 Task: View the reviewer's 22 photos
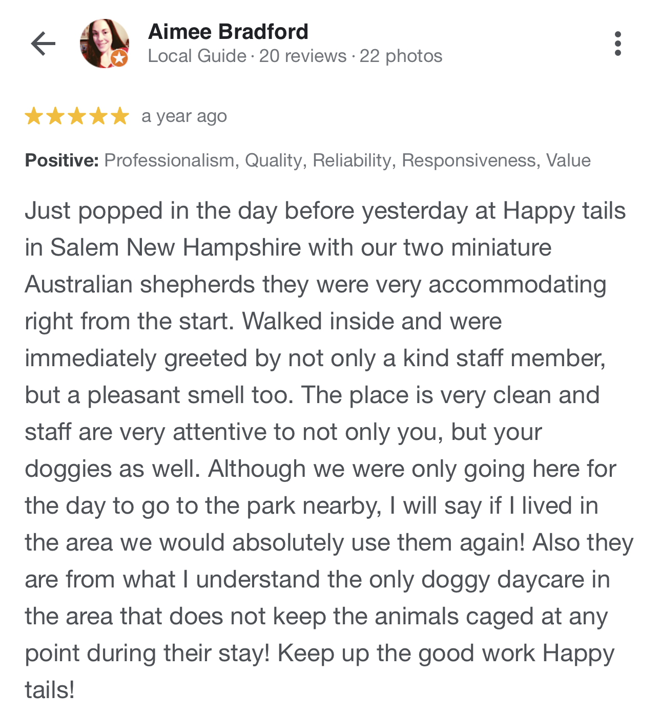pyautogui.click(x=401, y=56)
